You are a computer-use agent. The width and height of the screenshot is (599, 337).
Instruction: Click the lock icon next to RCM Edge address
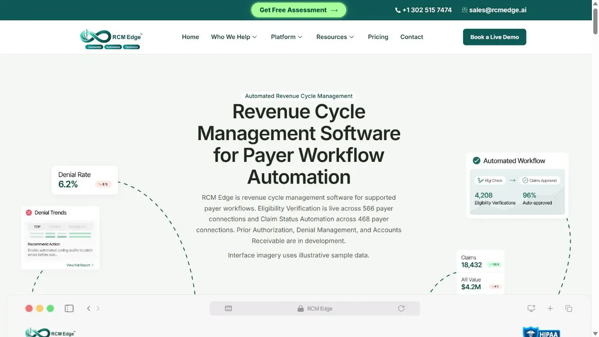[300, 309]
